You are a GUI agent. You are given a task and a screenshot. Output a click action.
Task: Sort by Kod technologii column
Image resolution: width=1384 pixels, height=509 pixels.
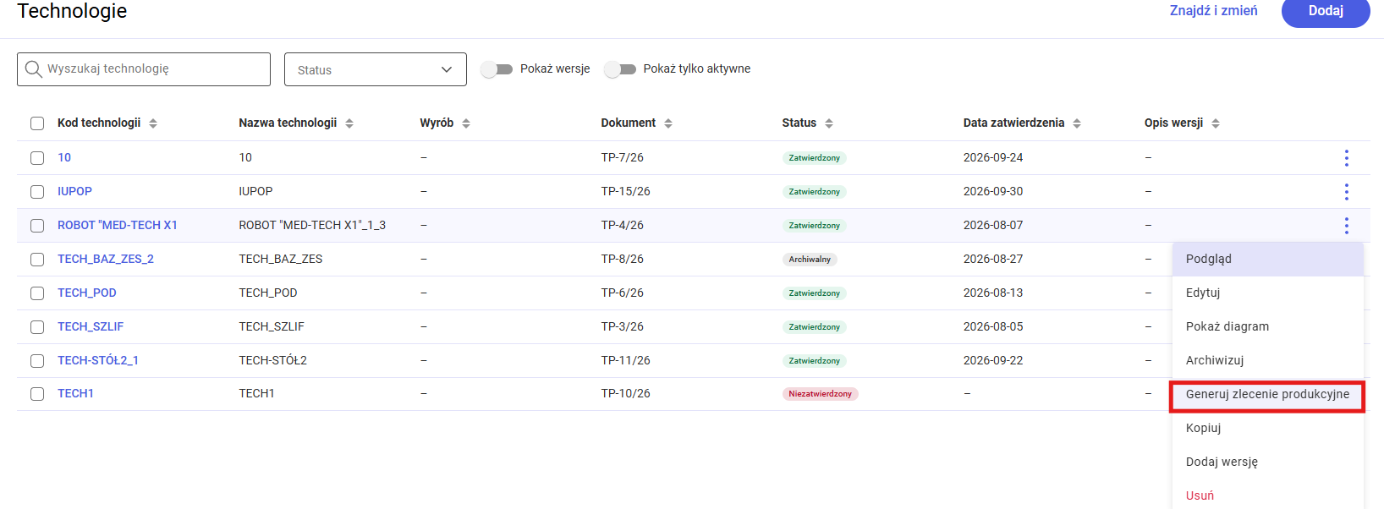pyautogui.click(x=153, y=123)
